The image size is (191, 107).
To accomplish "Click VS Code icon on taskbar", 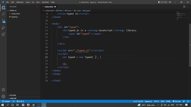I will click(x=44, y=105).
